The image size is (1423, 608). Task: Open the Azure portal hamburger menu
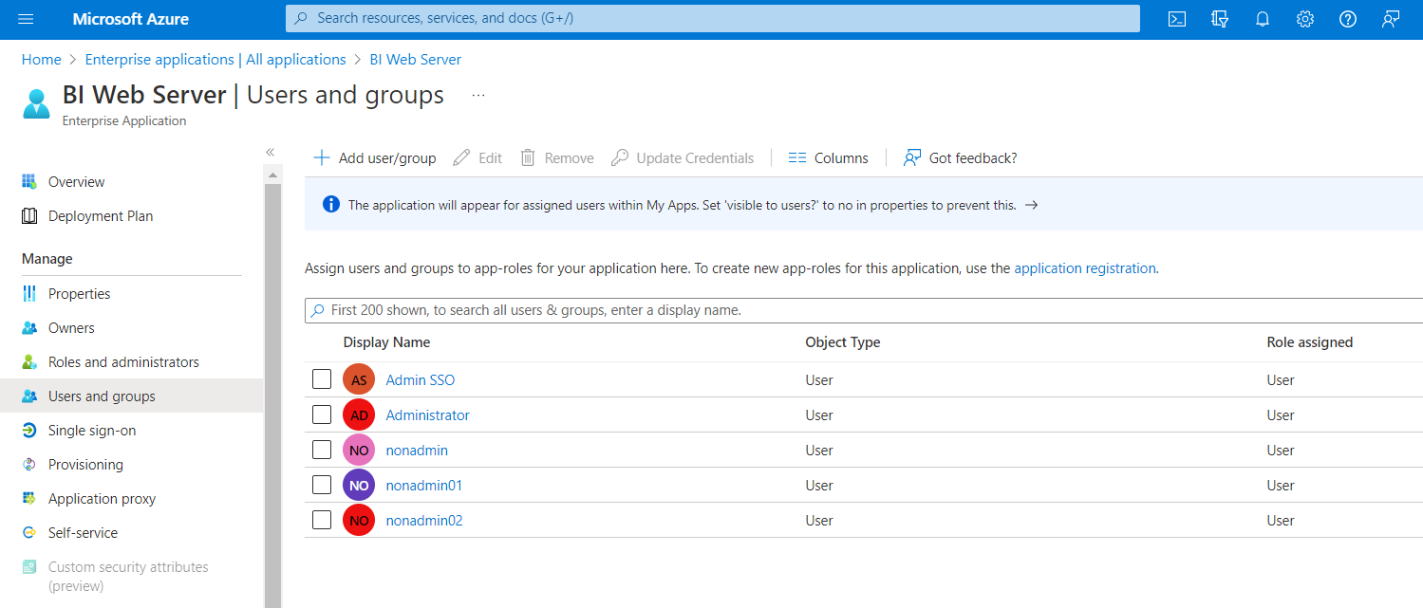pyautogui.click(x=26, y=19)
